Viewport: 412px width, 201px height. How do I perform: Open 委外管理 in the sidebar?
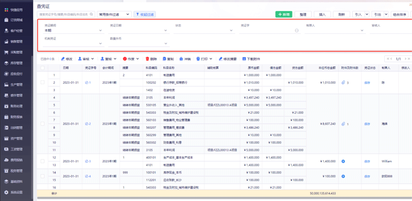point(13,95)
